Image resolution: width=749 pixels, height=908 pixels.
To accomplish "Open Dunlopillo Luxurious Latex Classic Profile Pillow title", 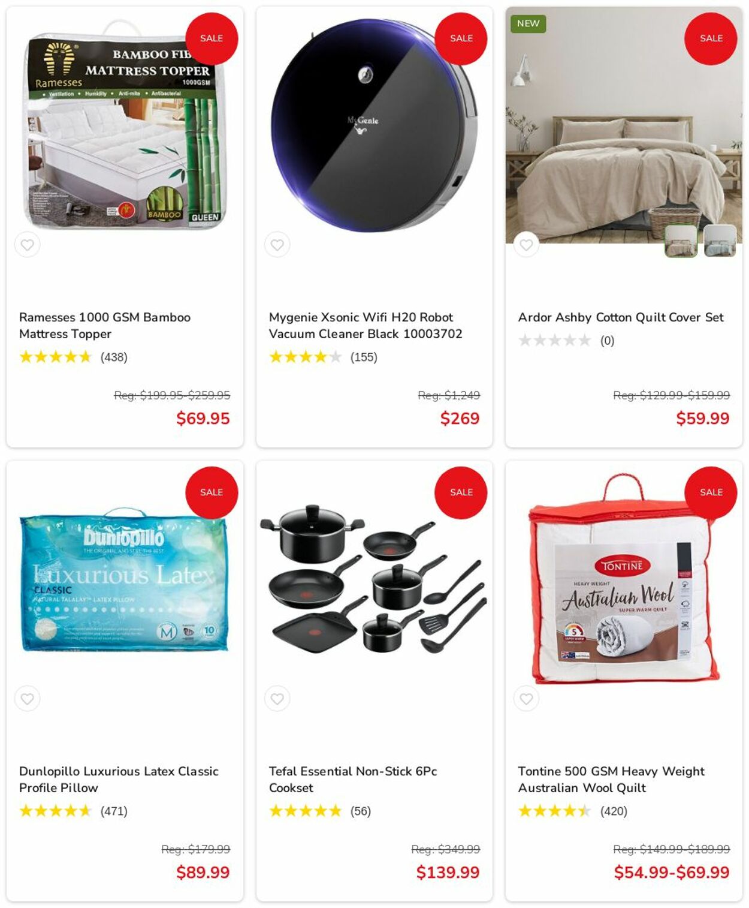I will [119, 779].
